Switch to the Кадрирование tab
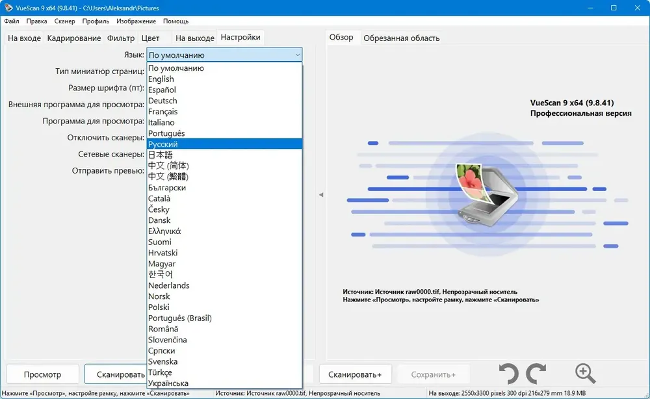 click(x=74, y=38)
